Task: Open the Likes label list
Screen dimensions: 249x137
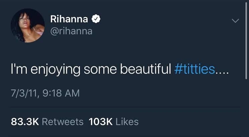Action: 127,122
